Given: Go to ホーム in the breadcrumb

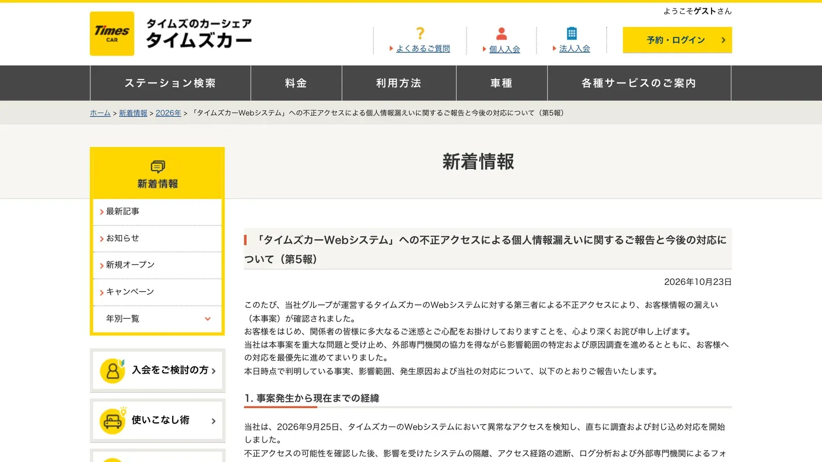Looking at the screenshot, I should (x=100, y=113).
